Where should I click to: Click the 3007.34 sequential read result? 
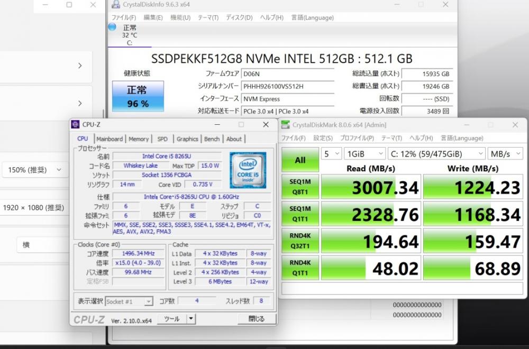371,187
